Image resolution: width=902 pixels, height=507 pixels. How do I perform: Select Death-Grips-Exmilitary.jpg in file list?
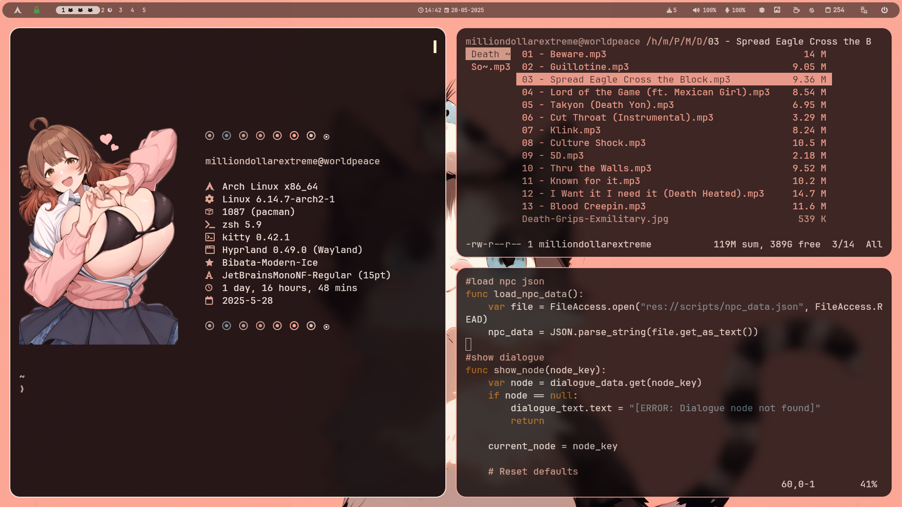click(595, 219)
